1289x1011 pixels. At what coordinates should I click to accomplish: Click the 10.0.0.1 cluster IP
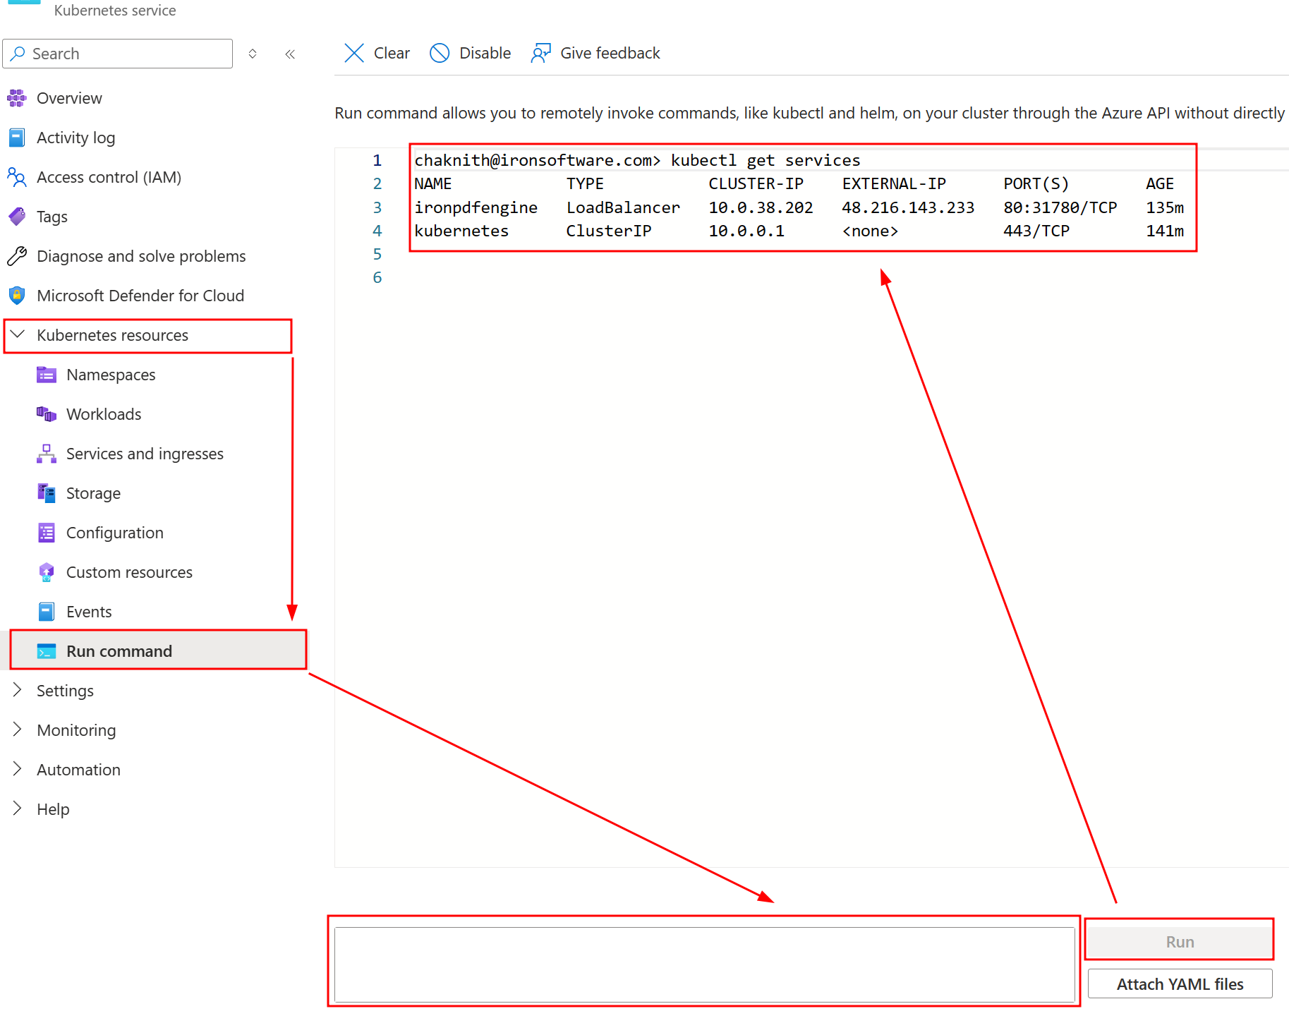tap(746, 231)
